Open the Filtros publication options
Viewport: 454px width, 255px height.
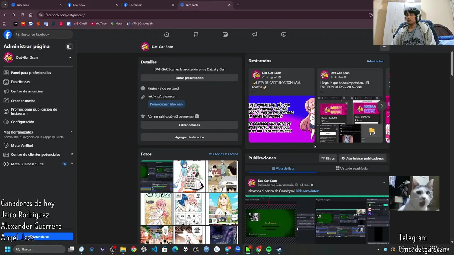pos(328,158)
